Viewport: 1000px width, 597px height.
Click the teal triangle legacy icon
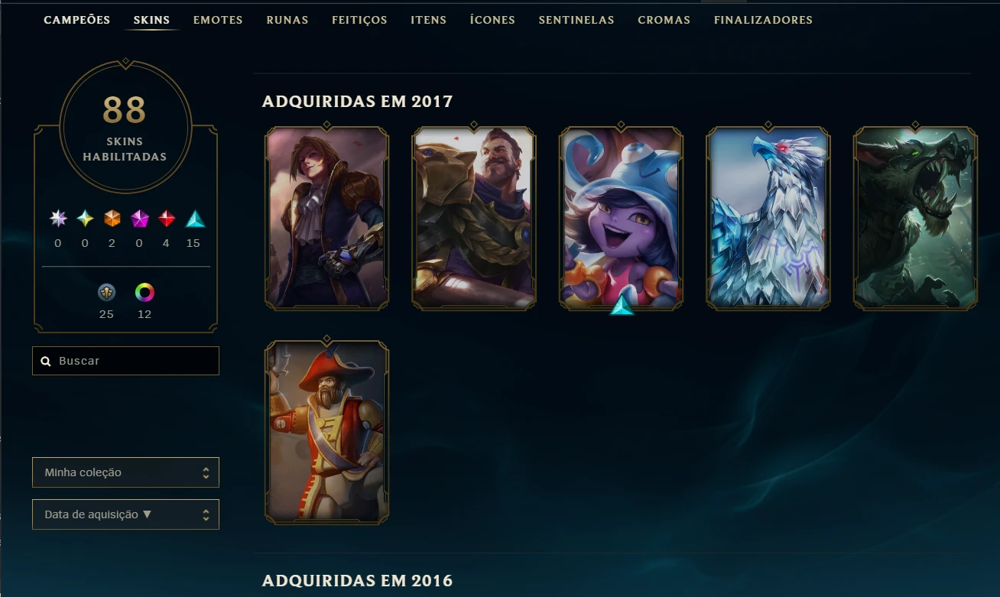tap(195, 219)
